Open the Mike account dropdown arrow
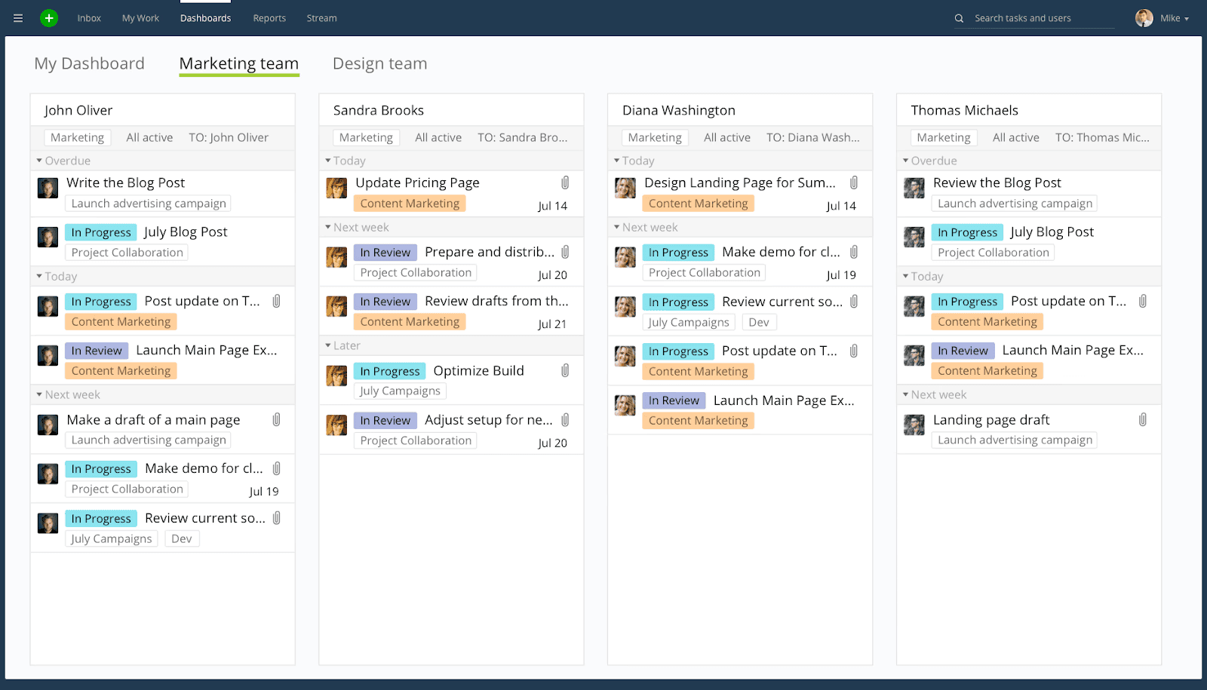Image resolution: width=1207 pixels, height=690 pixels. click(1188, 17)
